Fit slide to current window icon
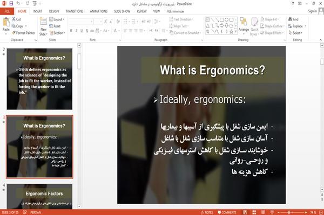Screen dimensions: 324x215 click(x=321, y=212)
